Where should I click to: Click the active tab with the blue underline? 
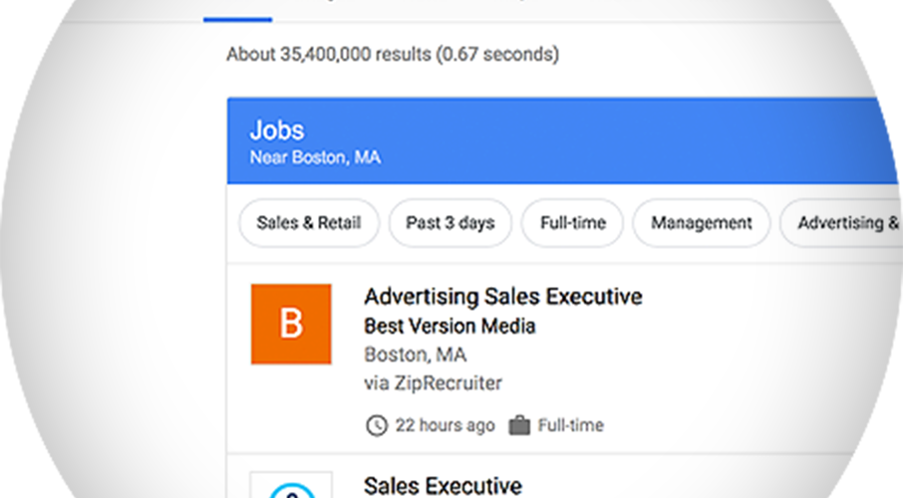coord(237,12)
